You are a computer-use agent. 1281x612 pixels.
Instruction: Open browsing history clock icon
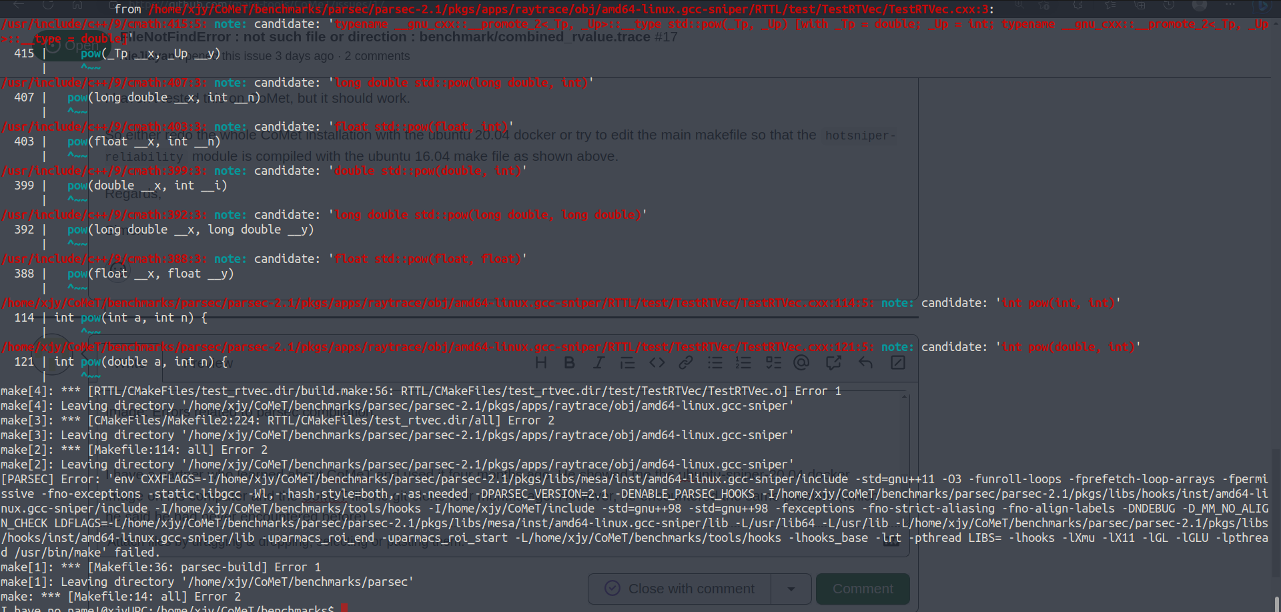(x=1169, y=5)
